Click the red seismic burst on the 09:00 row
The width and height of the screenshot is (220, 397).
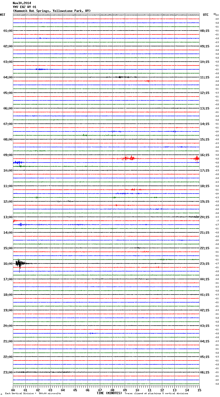(x=129, y=158)
